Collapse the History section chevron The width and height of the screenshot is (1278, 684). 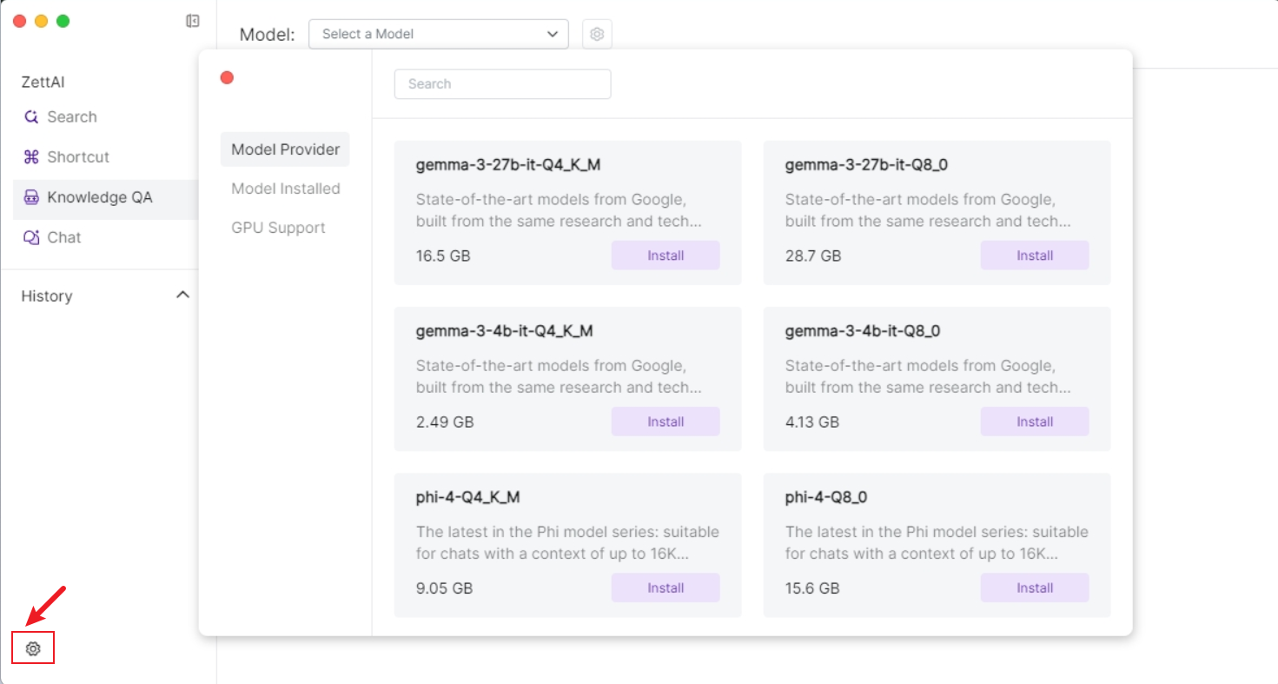182,296
